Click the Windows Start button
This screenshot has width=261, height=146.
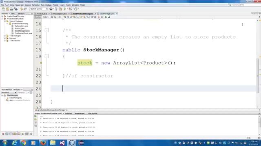tap(4, 143)
